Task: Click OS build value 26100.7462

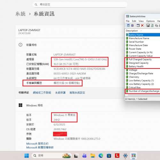Action: pyautogui.click(x=60, y=129)
